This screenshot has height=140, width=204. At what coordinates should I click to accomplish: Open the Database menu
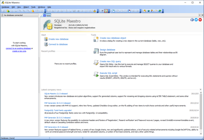pyautogui.click(x=5, y=7)
